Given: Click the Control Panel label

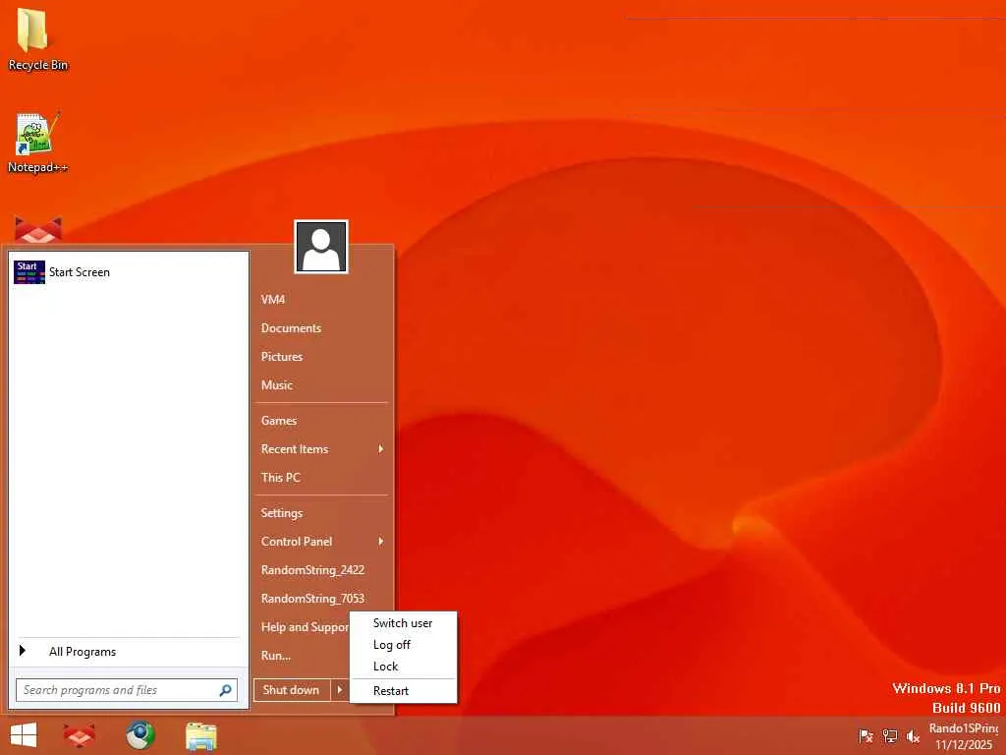Looking at the screenshot, I should (297, 542).
